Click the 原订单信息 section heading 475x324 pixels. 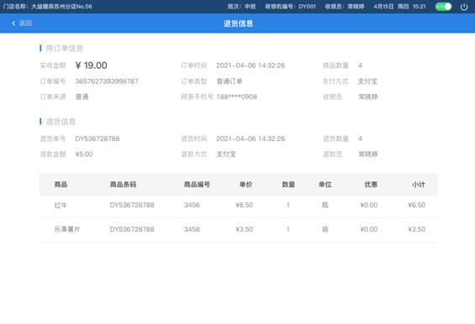[x=64, y=48]
